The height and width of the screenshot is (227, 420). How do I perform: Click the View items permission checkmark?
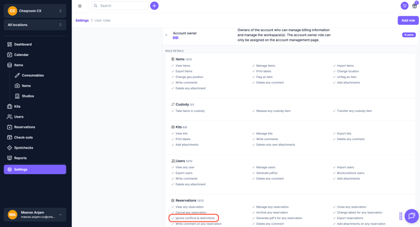pyautogui.click(x=173, y=66)
